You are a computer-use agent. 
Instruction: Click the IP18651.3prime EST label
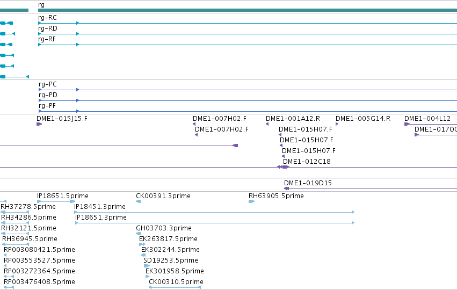(x=101, y=218)
